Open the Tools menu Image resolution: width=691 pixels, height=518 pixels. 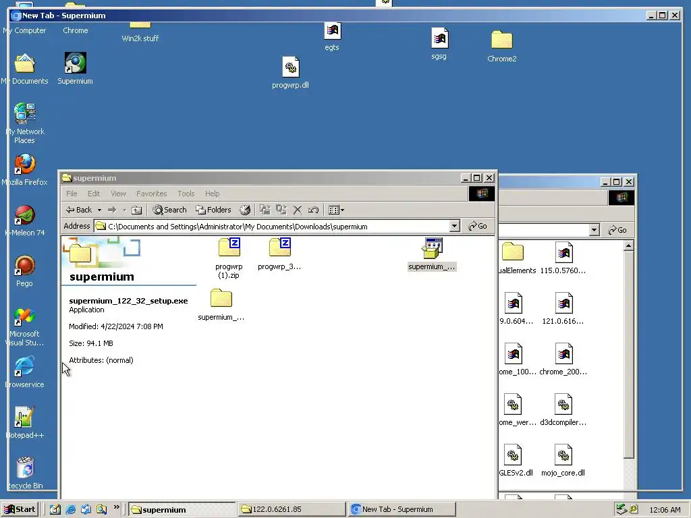pos(186,194)
